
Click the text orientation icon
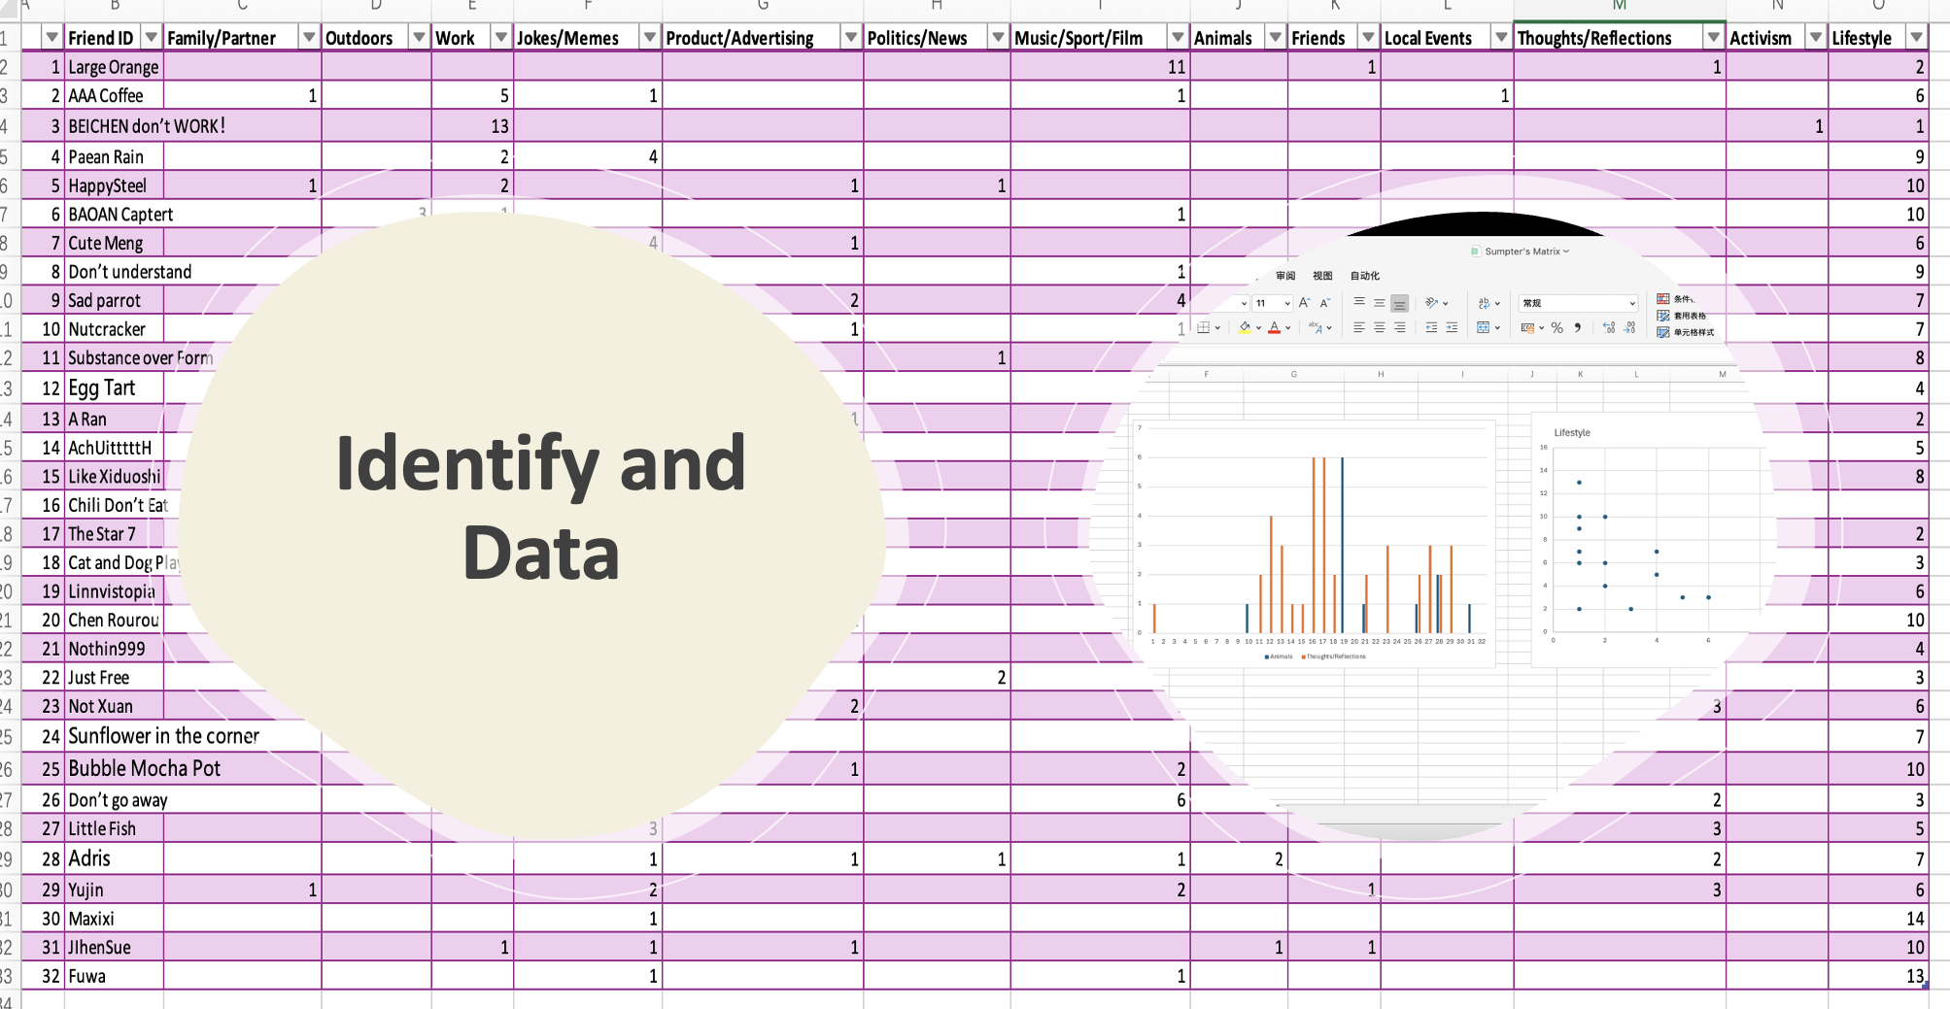1431,303
